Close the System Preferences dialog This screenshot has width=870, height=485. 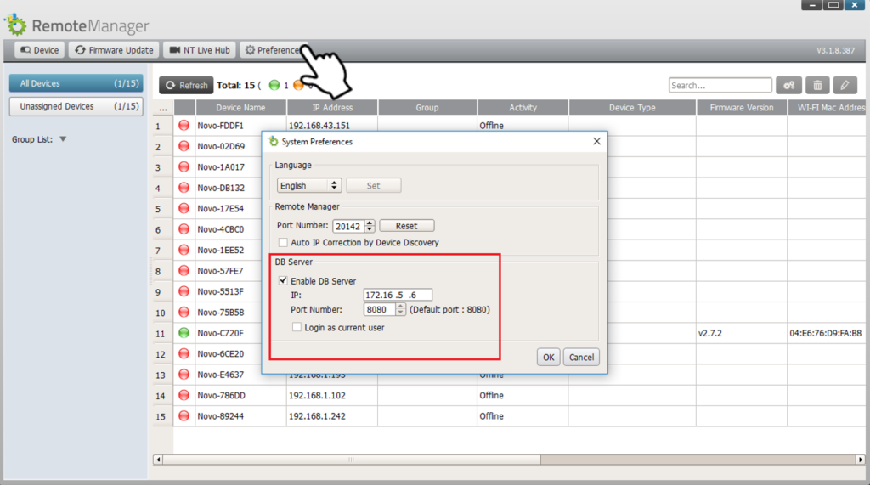point(596,141)
